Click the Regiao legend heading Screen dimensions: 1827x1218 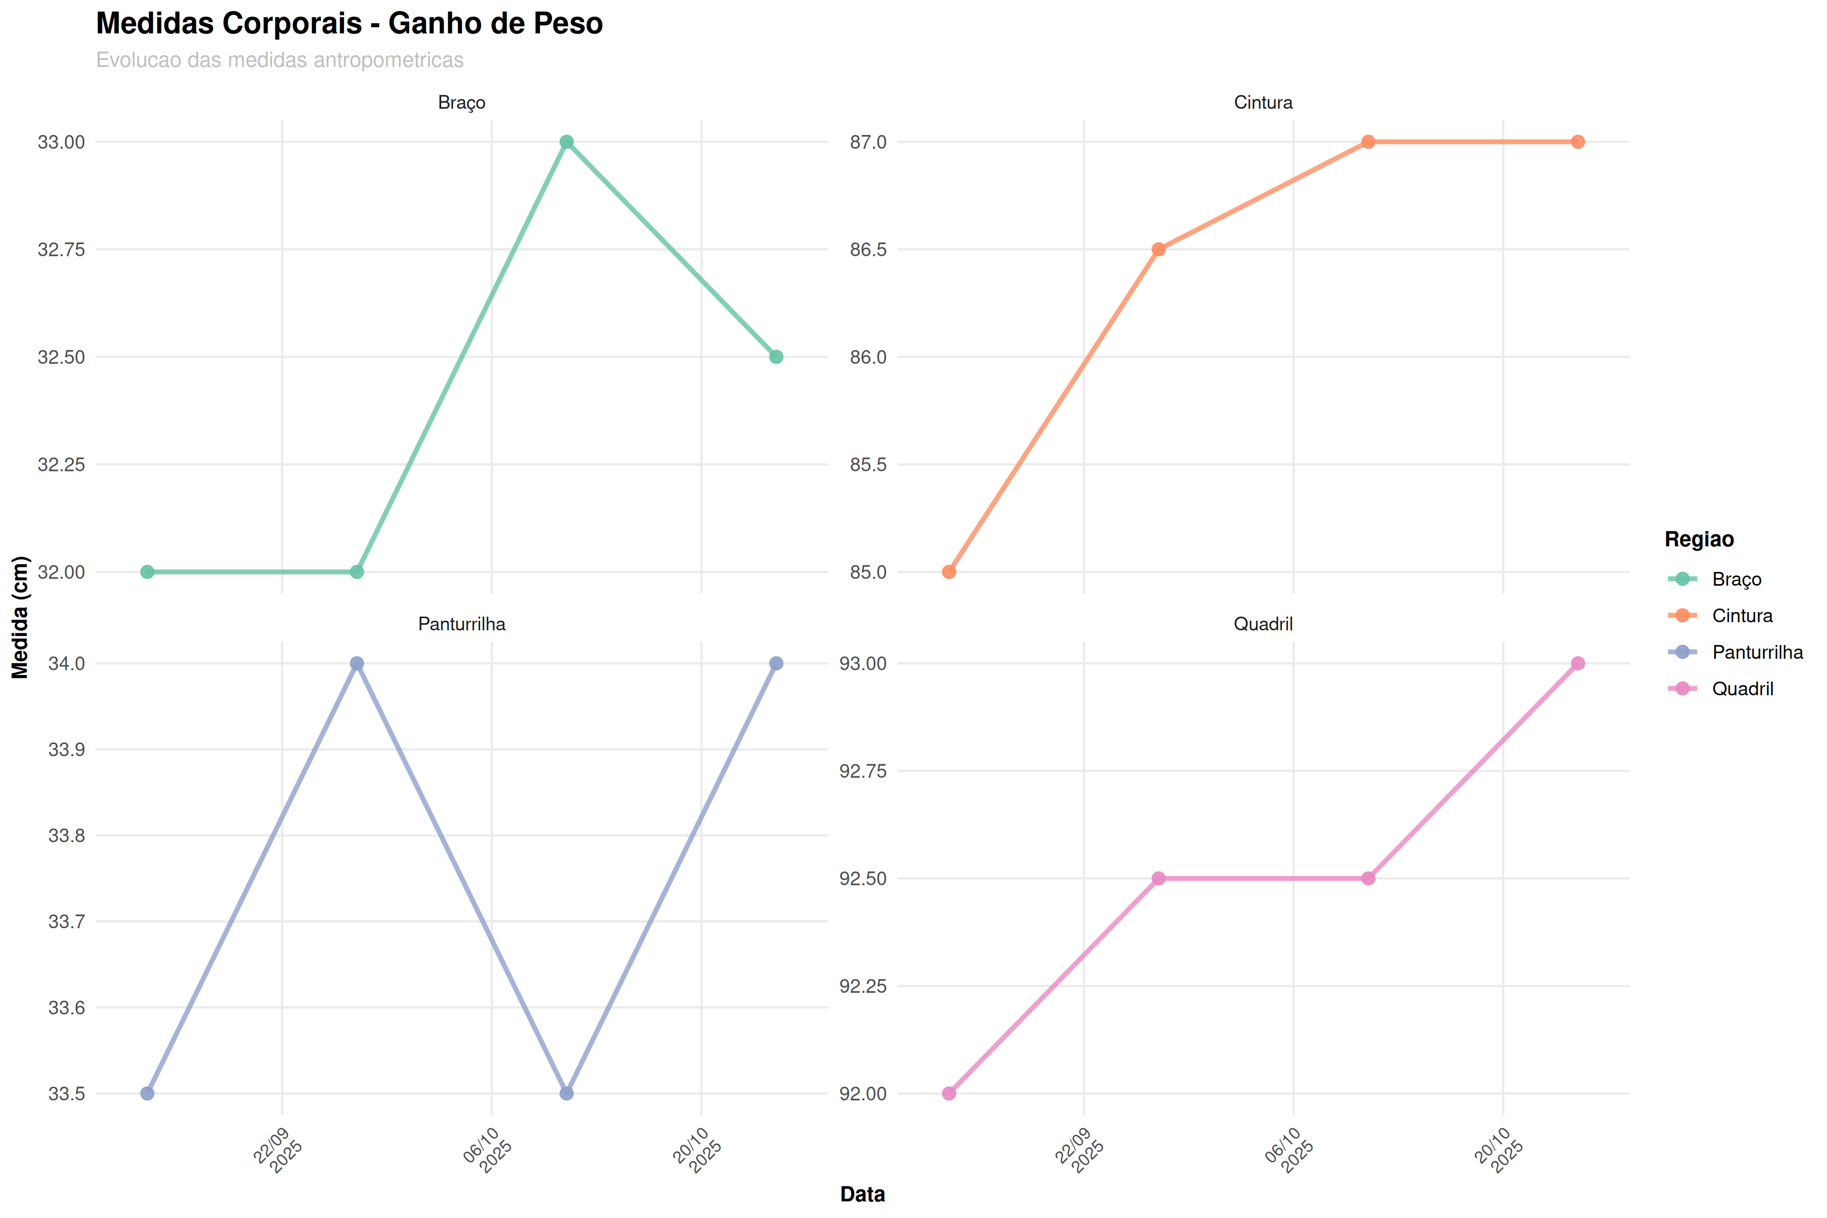pyautogui.click(x=1699, y=539)
